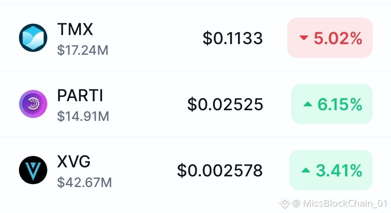Screen dimensions: 391x213
Task: Open the MissBlockChain_01 watermark handle
Action: click(x=345, y=203)
